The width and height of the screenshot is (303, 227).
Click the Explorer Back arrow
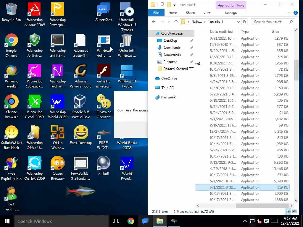click(154, 22)
